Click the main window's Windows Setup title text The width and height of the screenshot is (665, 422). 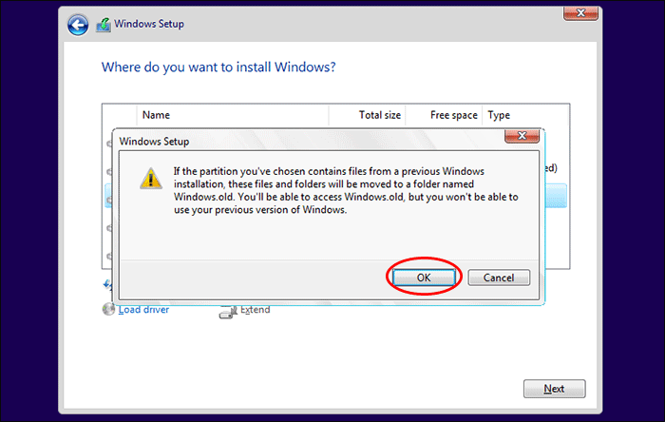coord(152,25)
